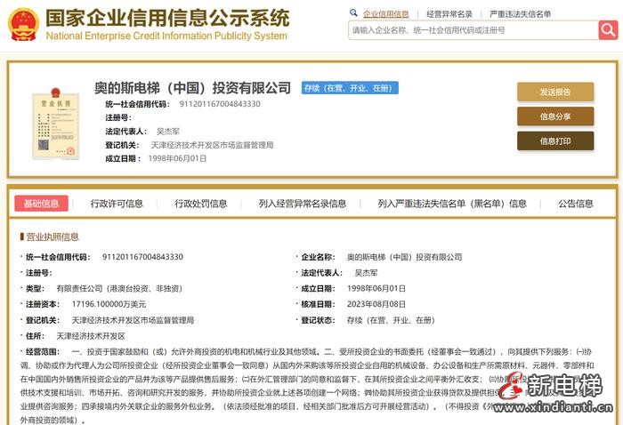Click the 经营范围 label
This screenshot has width=623, height=425.
click(x=43, y=351)
